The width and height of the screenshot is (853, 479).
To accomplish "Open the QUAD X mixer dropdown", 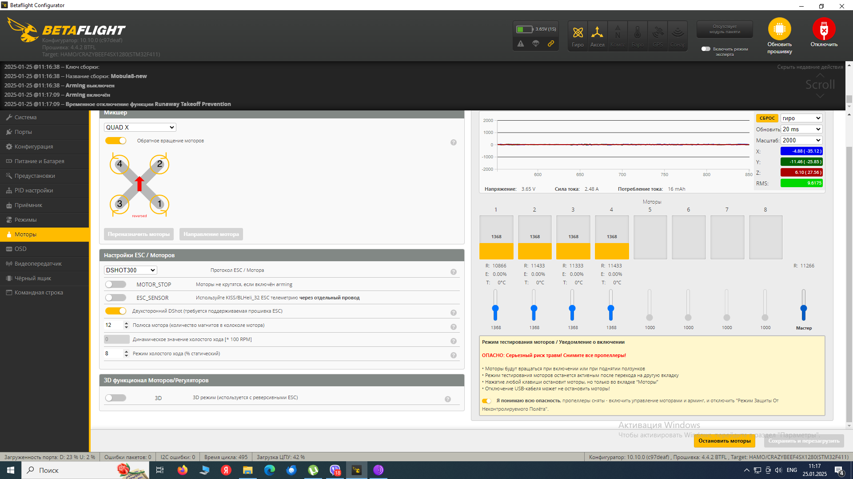I will tap(140, 127).
